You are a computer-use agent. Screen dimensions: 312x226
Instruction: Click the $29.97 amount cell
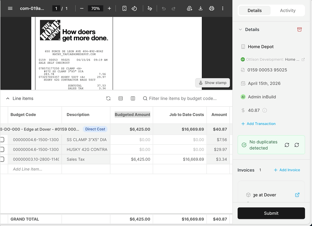point(218,149)
